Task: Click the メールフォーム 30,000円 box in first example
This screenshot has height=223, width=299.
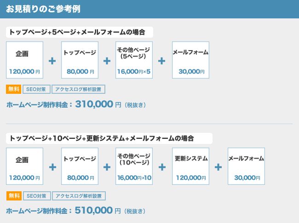Action: 191,60
